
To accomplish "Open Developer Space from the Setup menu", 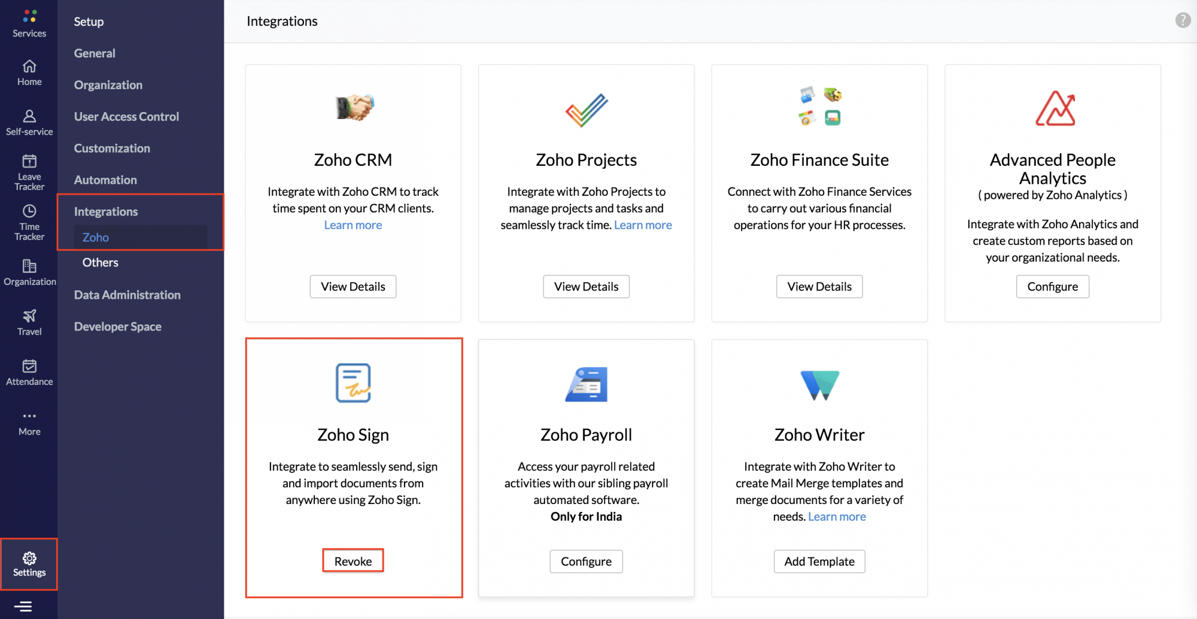I will pyautogui.click(x=117, y=326).
